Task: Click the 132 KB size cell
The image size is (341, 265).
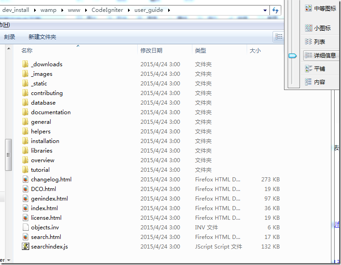Action: pos(270,246)
